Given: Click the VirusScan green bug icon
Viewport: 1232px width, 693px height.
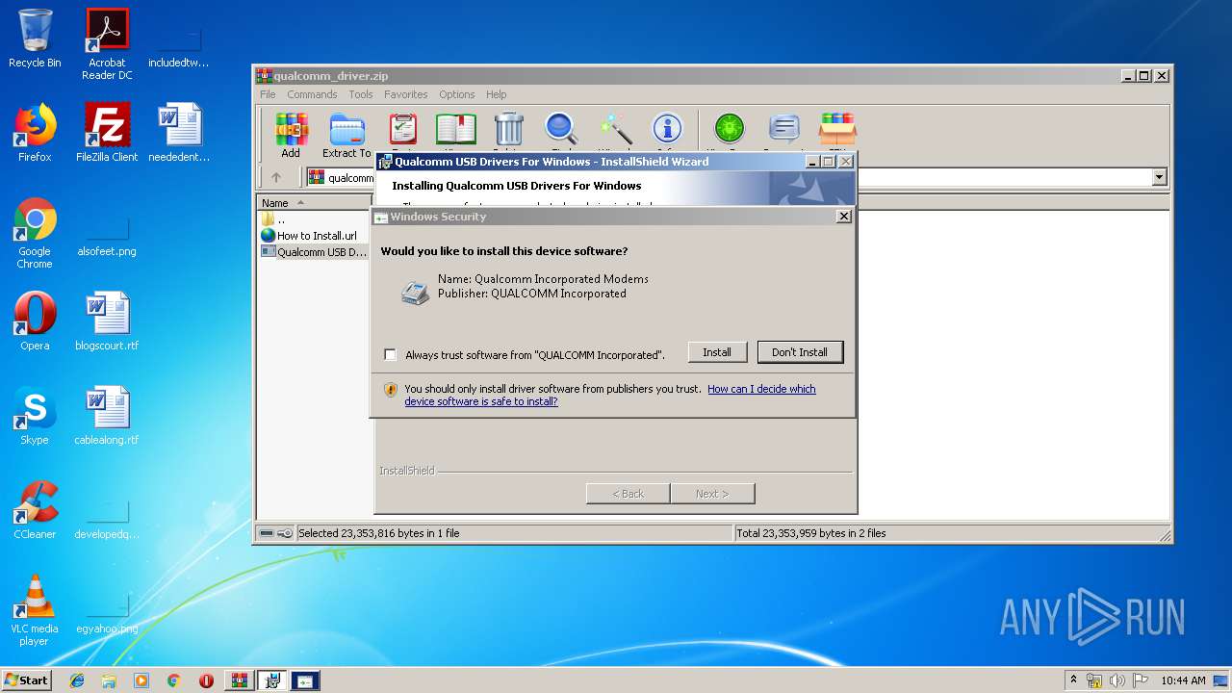Looking at the screenshot, I should pyautogui.click(x=729, y=129).
